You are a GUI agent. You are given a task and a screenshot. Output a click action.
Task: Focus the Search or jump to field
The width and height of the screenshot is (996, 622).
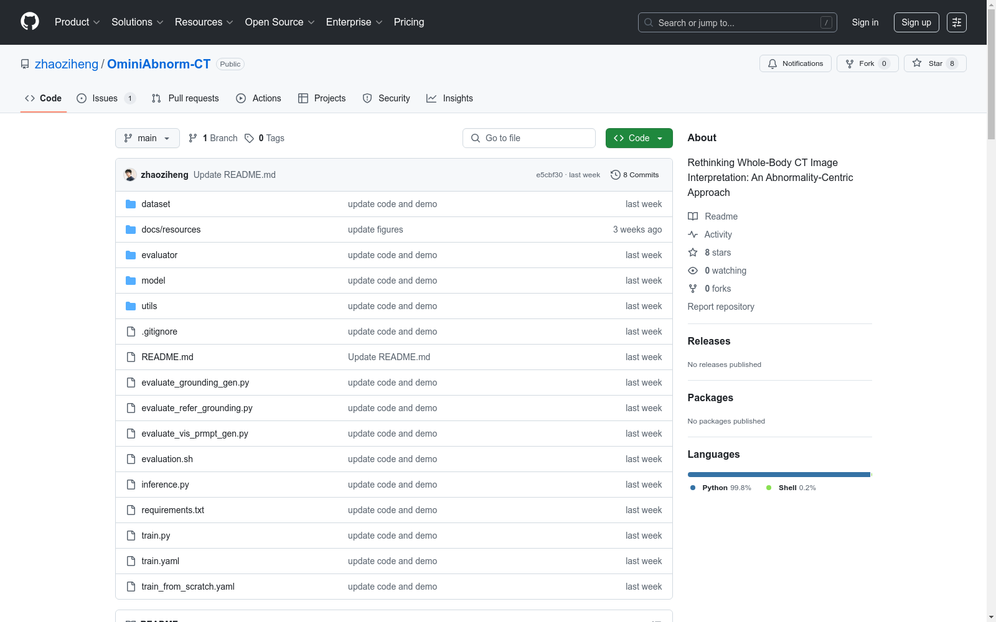coord(738,22)
